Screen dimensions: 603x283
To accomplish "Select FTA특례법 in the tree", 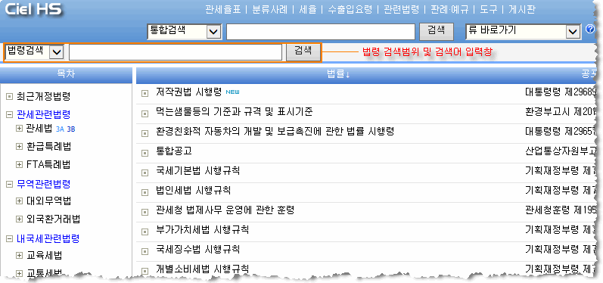I will click(48, 164).
